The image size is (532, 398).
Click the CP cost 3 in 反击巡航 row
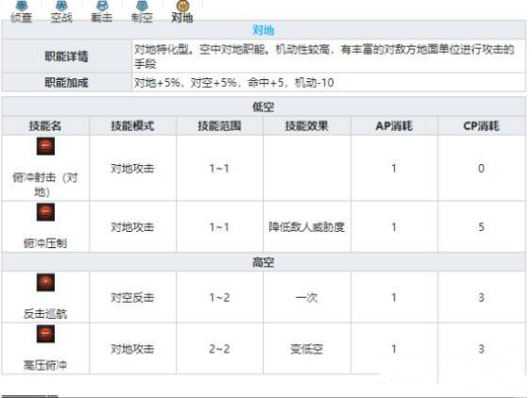point(481,297)
